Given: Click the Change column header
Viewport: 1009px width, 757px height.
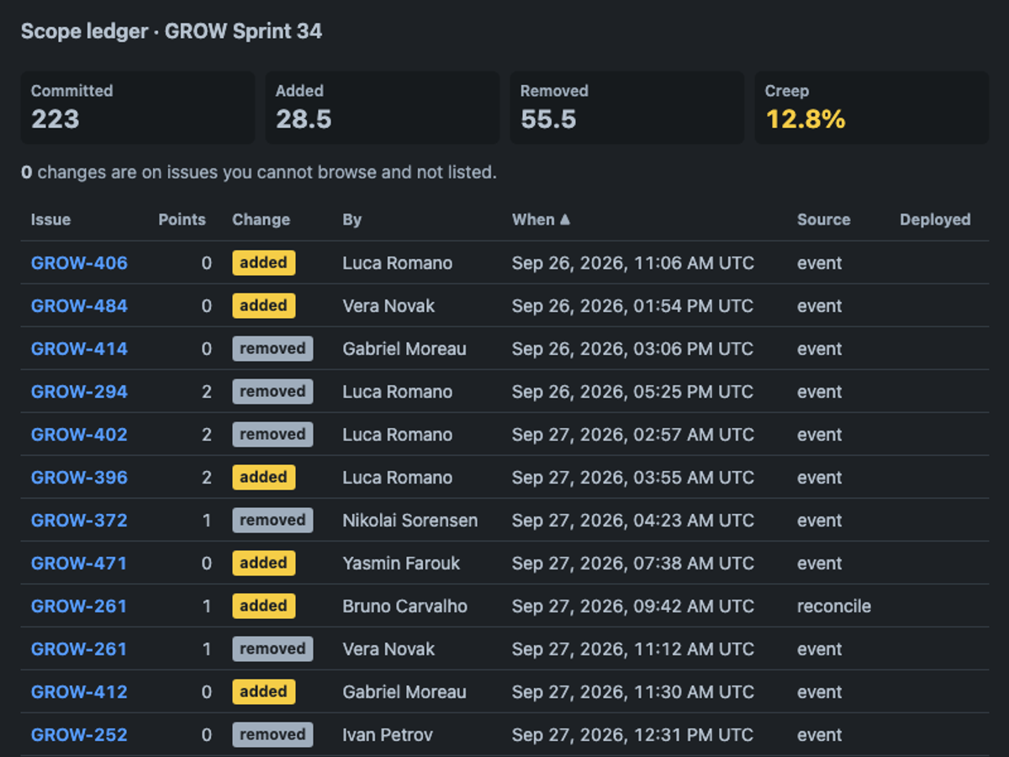Looking at the screenshot, I should tap(261, 220).
